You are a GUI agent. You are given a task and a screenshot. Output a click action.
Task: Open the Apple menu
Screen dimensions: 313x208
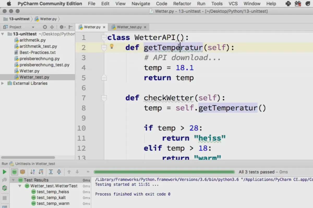tap(9, 4)
